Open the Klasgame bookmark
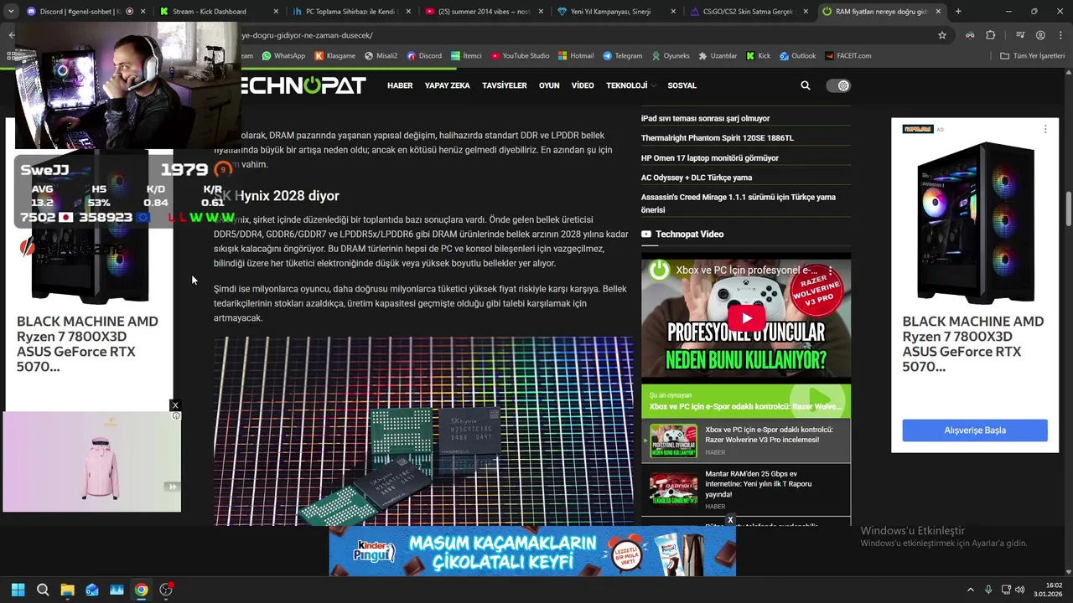 coord(335,56)
